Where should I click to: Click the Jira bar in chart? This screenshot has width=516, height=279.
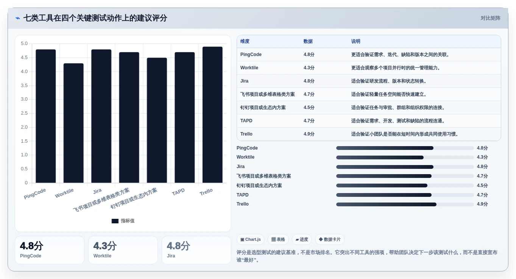101,116
